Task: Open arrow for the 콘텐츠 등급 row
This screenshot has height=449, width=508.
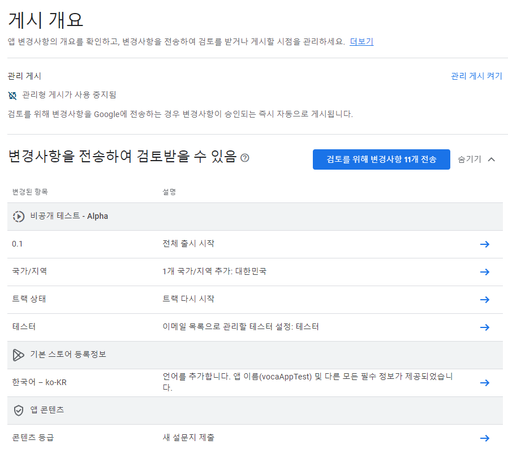Action: click(x=485, y=438)
